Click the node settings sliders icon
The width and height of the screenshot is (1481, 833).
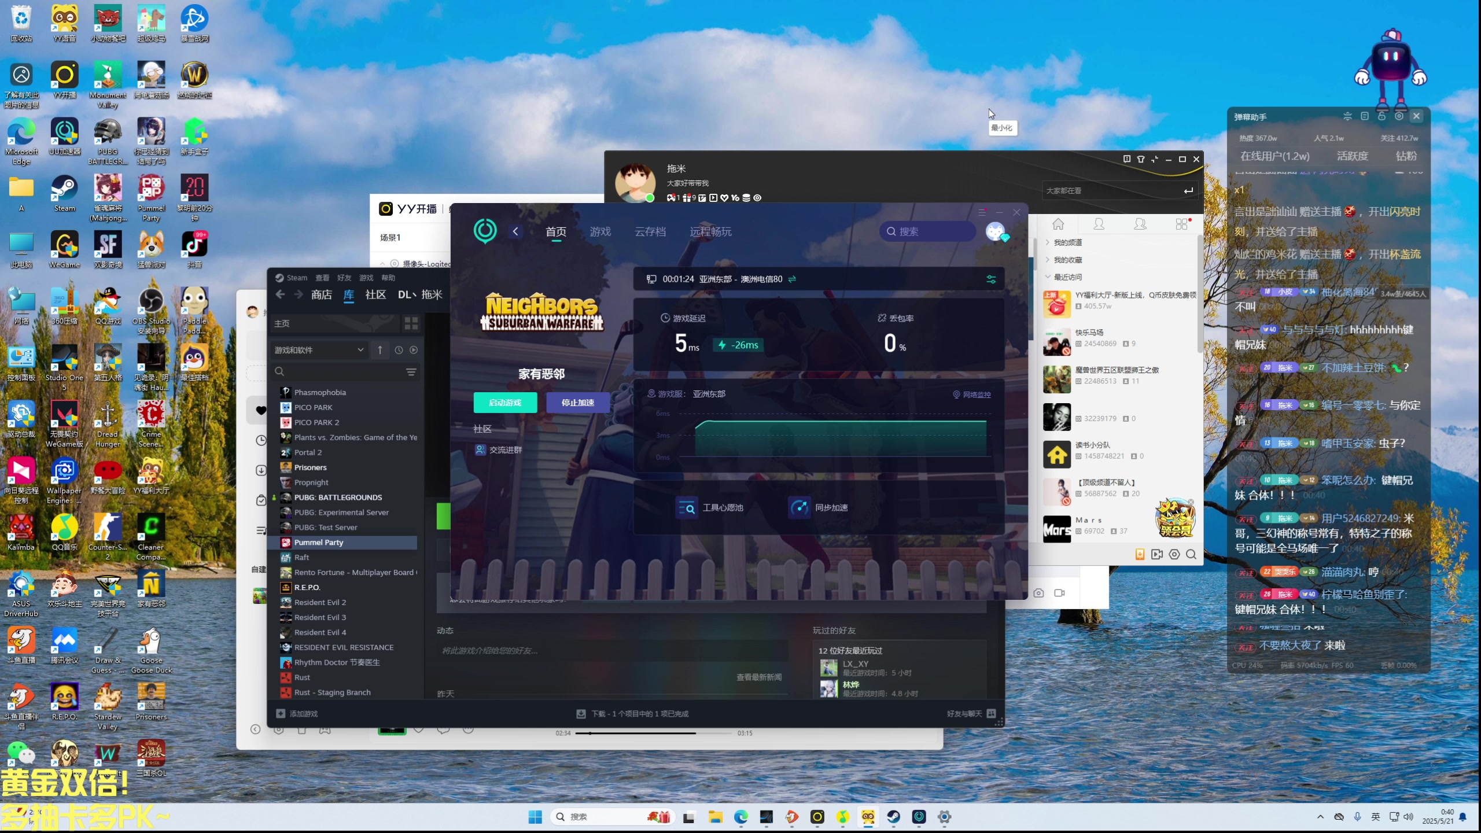991,279
